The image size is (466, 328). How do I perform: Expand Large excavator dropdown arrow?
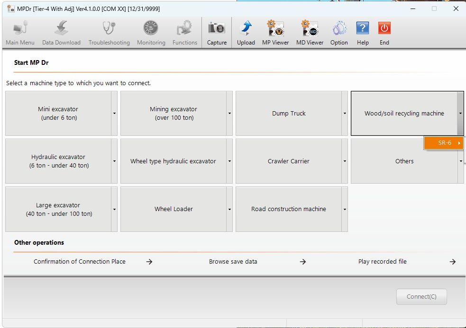click(x=114, y=209)
